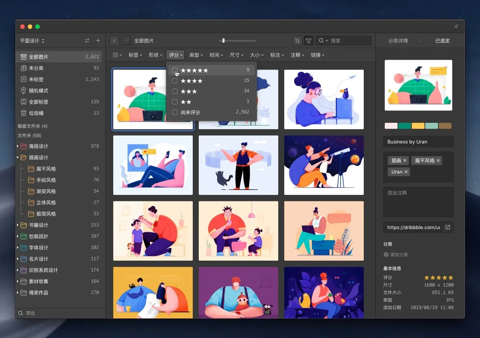Go back with the left arrow button
The height and width of the screenshot is (338, 480).
point(114,41)
